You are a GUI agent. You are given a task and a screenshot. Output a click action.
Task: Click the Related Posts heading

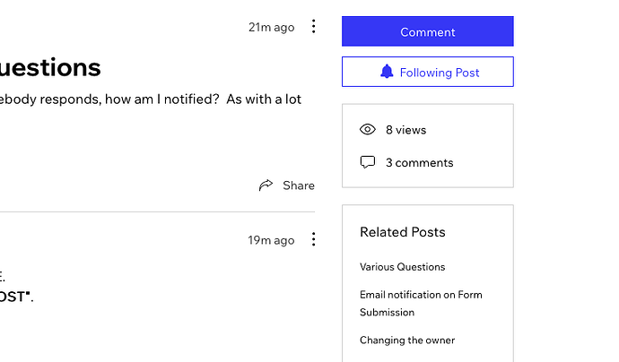click(x=402, y=232)
